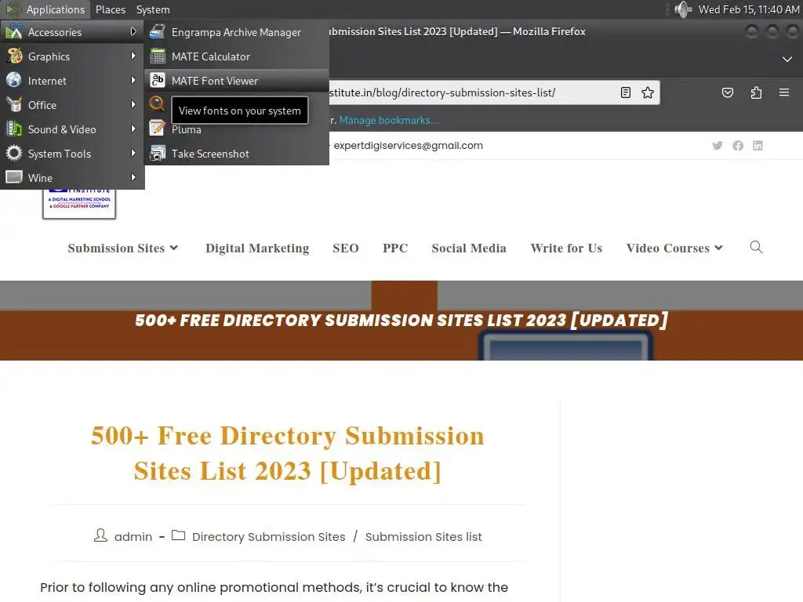Expand the Accessories submenu arrow
The height and width of the screenshot is (602, 803).
click(x=133, y=31)
